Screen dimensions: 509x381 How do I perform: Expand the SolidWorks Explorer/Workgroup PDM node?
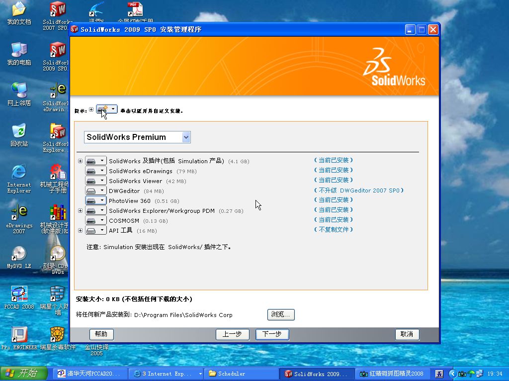(80, 211)
